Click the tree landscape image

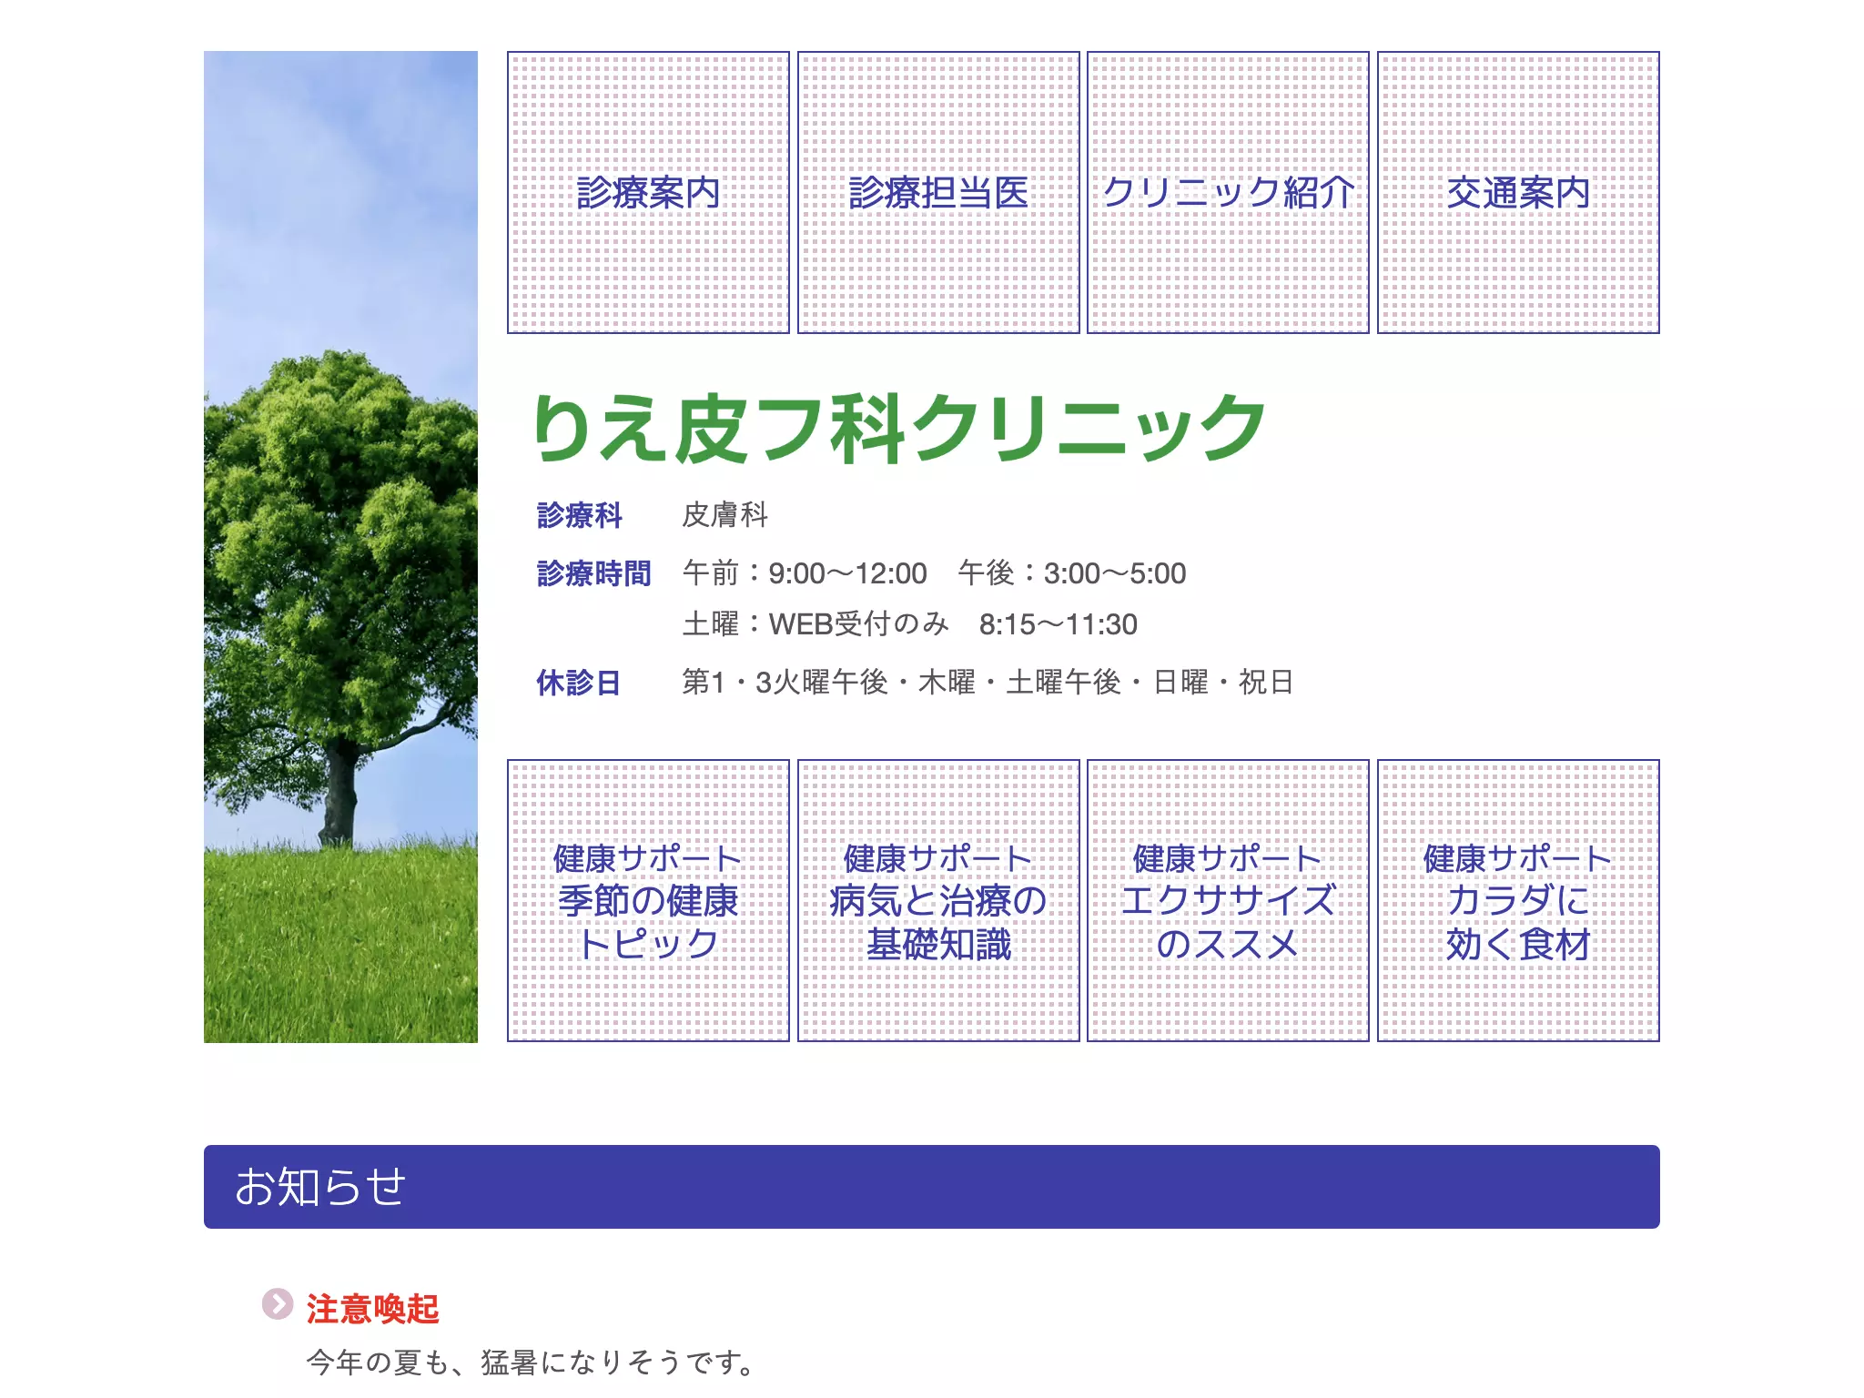click(340, 546)
